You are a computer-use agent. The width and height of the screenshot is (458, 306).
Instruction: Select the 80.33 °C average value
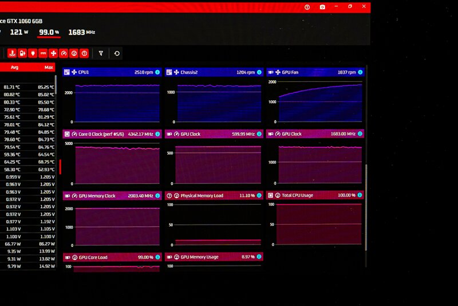pyautogui.click(x=11, y=103)
